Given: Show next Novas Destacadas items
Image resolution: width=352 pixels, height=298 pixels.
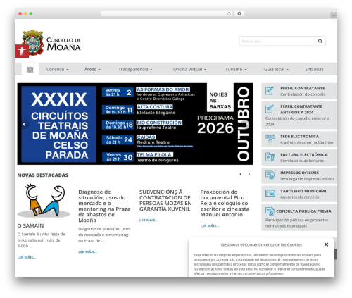Looking at the screenshot, I should click(x=249, y=174).
